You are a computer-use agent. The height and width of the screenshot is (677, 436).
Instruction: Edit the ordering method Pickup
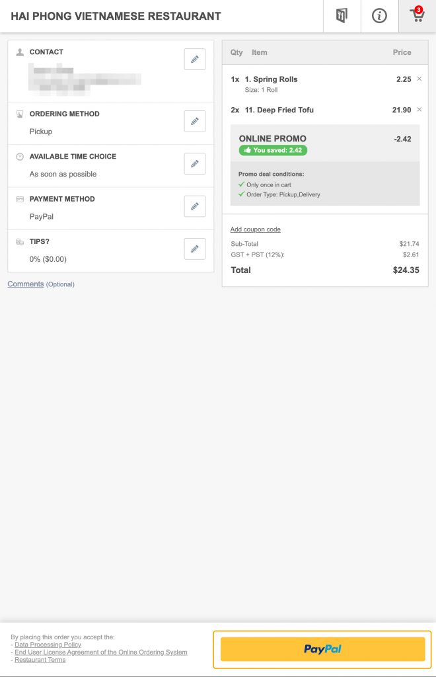[x=194, y=122]
